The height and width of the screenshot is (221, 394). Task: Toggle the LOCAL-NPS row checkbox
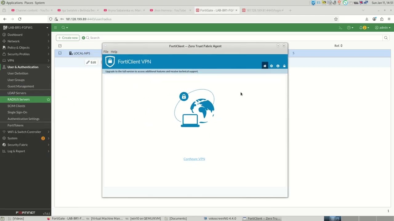(60, 53)
